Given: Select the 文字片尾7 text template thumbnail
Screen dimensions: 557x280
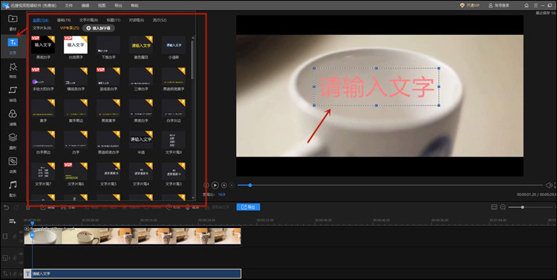Looking at the screenshot, I should tap(43, 172).
